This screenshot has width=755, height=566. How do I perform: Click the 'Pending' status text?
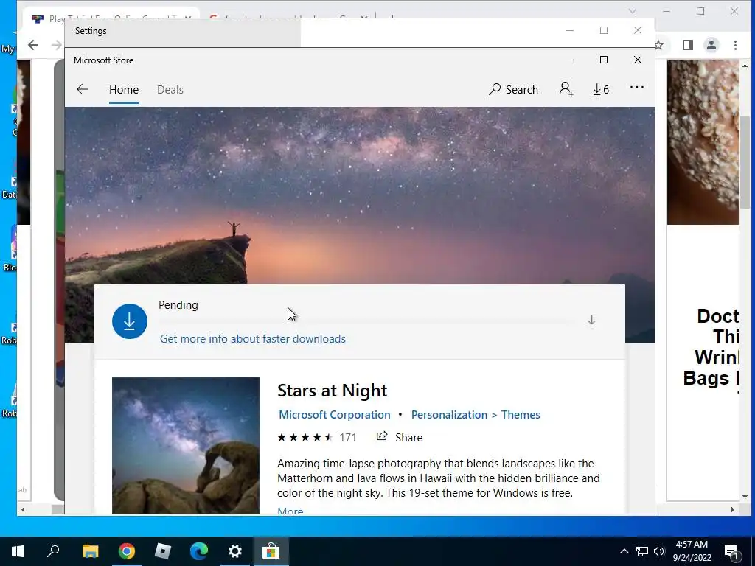[x=178, y=305]
